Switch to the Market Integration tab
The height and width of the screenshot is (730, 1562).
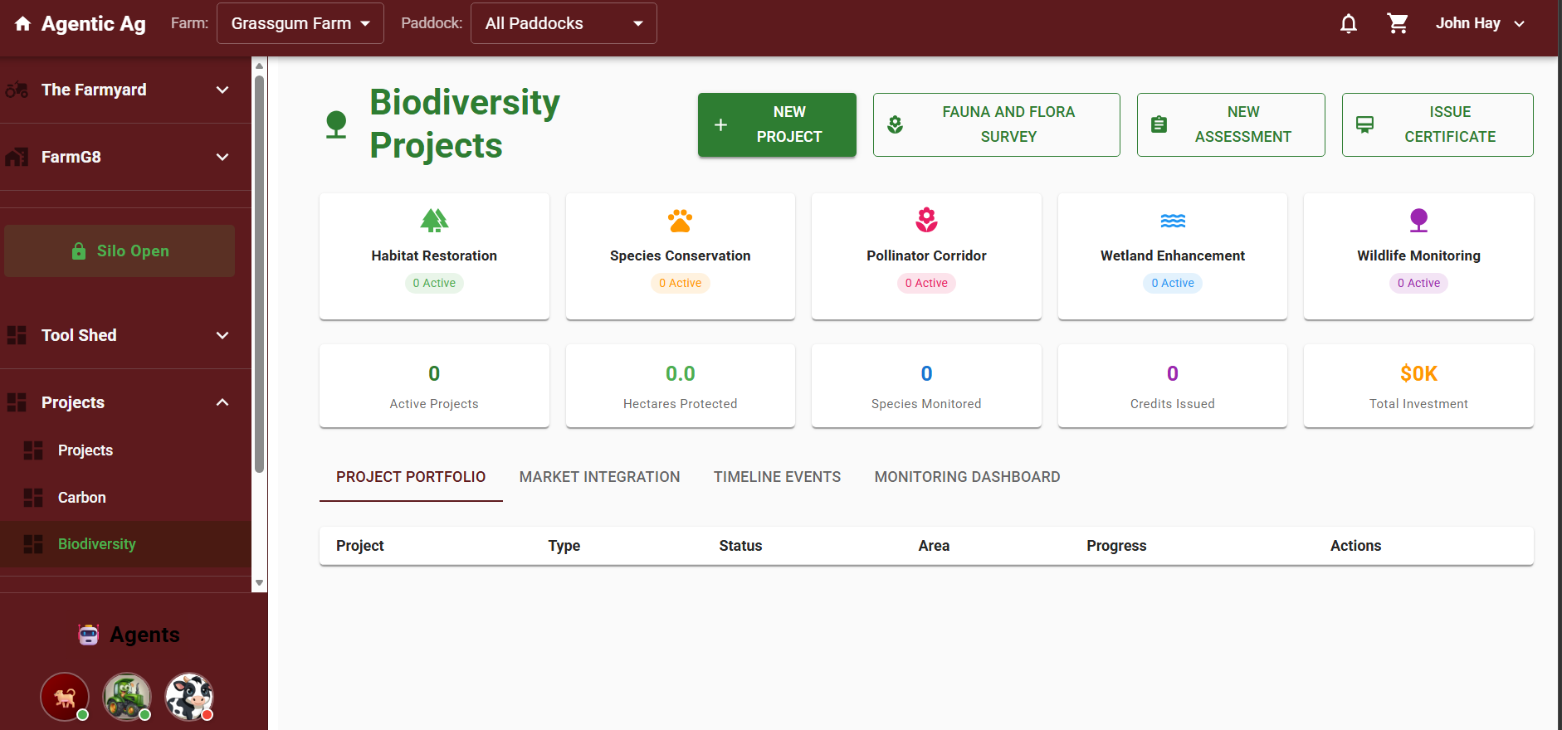click(x=599, y=477)
